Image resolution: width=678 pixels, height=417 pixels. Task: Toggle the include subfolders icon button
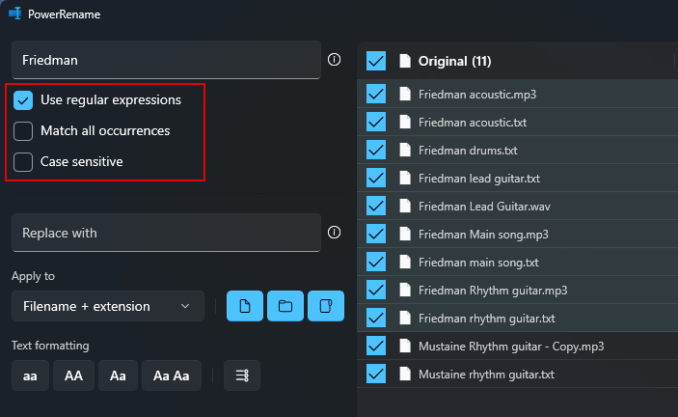tap(326, 306)
